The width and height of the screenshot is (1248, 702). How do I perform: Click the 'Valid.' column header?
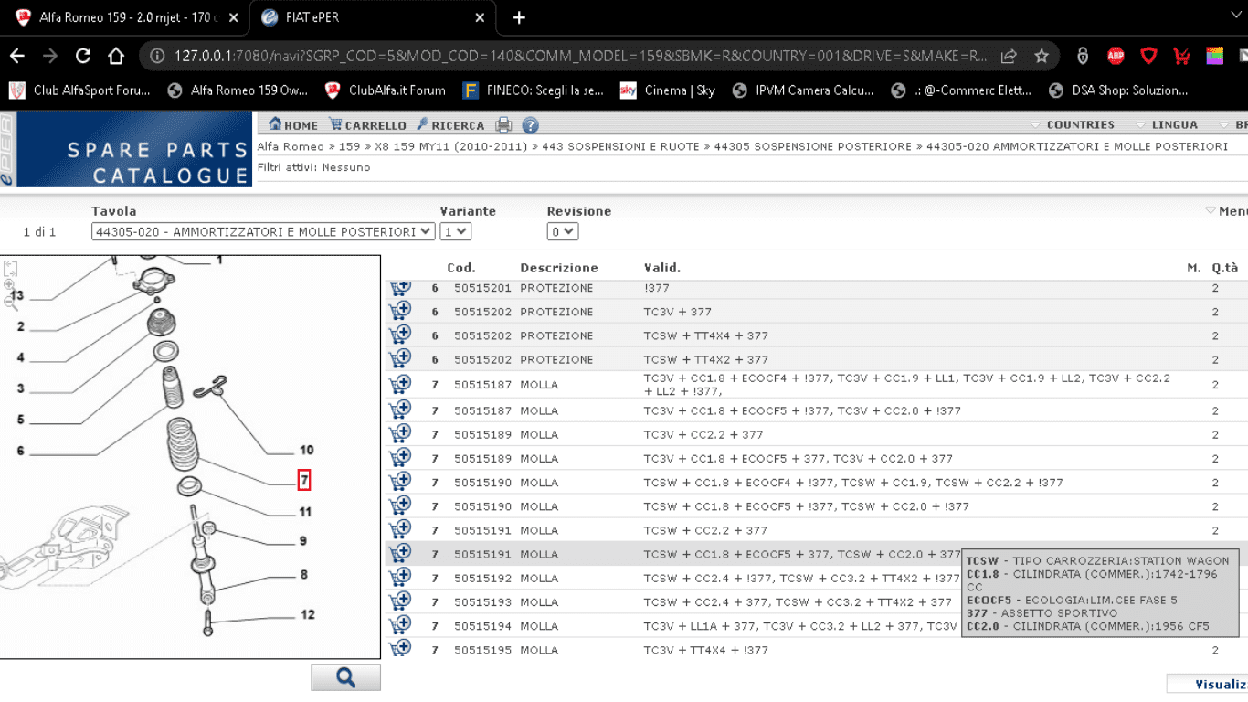pos(662,268)
